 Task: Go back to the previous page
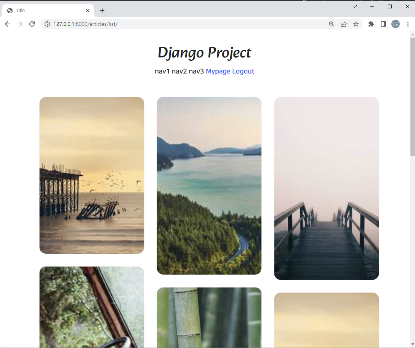(x=8, y=24)
